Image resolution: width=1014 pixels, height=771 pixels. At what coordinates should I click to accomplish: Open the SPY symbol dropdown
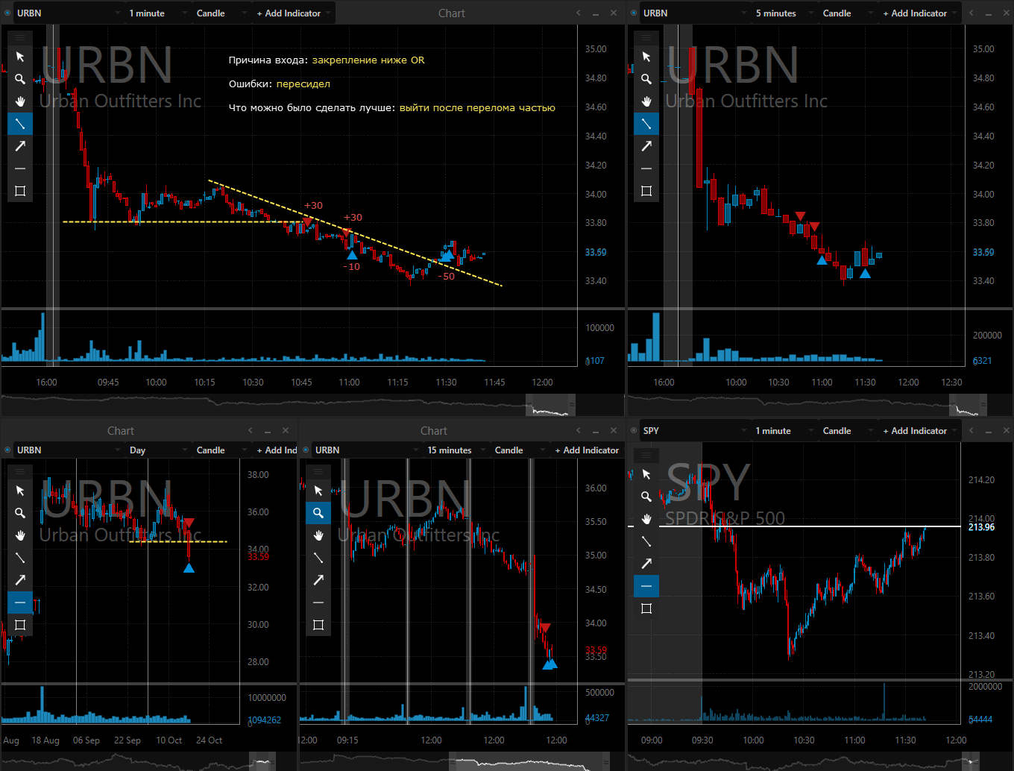(693, 431)
